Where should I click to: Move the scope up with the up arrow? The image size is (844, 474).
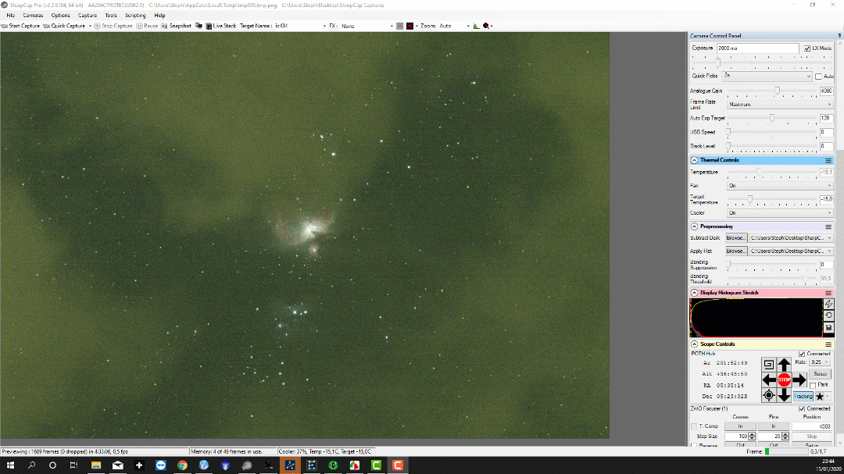pyautogui.click(x=784, y=365)
